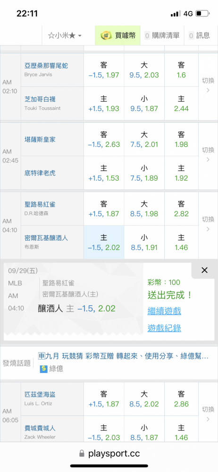Click the 申 badge before the hot topic
Screen dimensions: 218x472
pyautogui.click(x=42, y=356)
